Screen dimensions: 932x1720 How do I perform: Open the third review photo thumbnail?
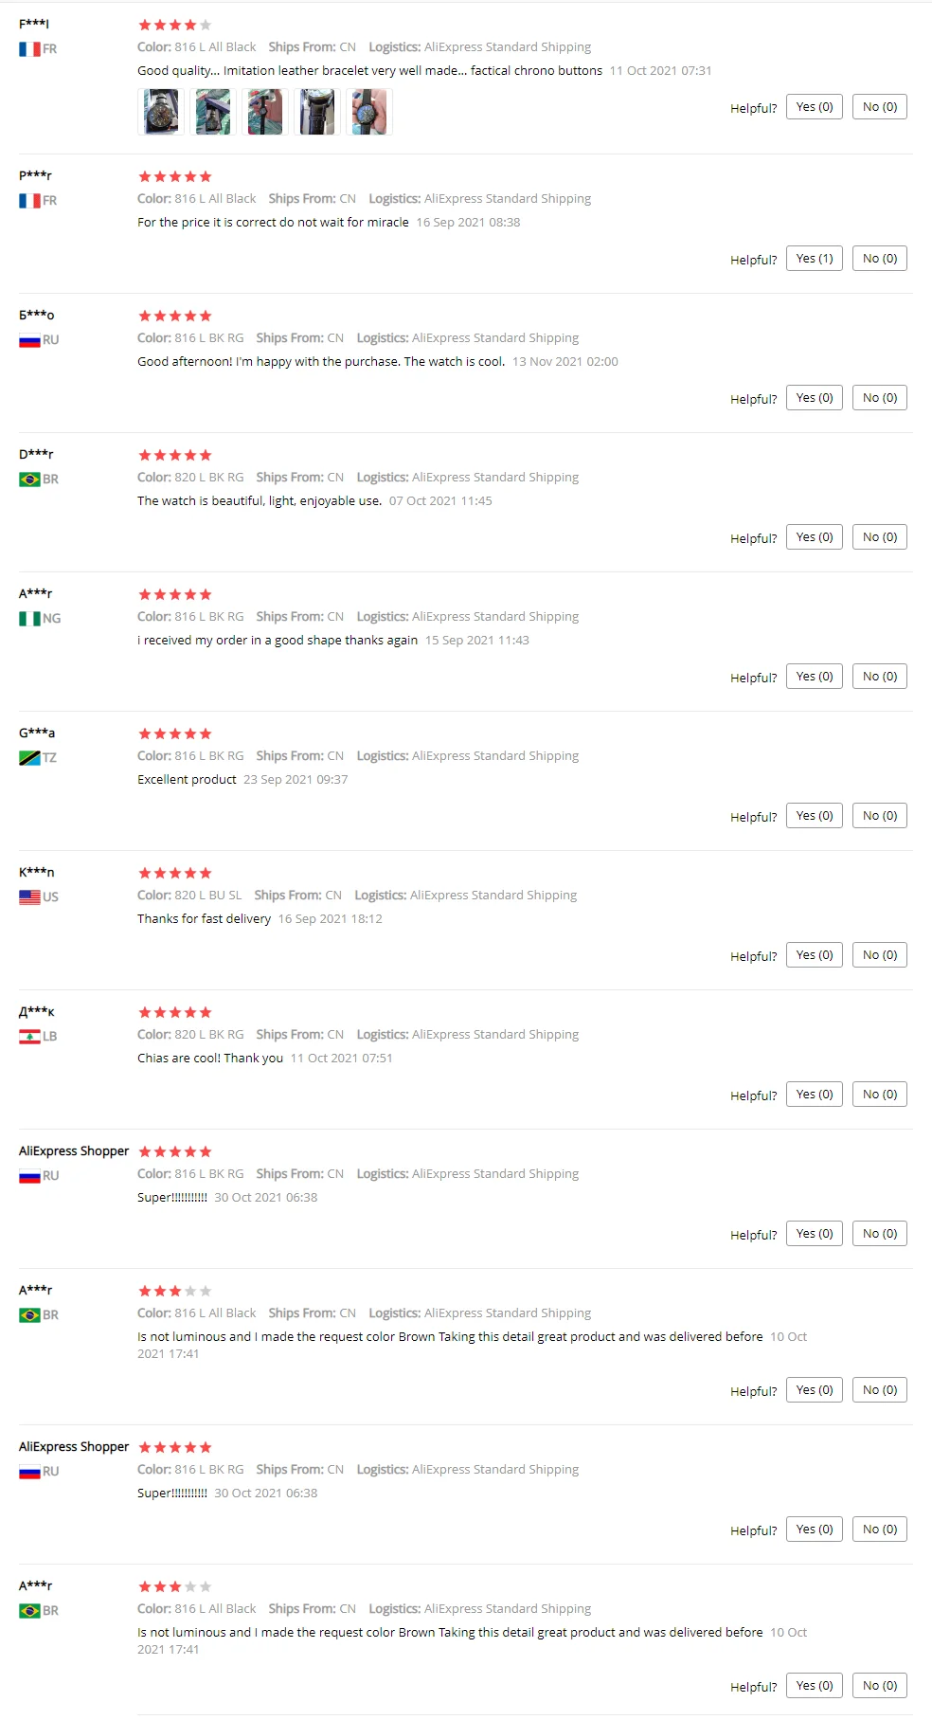(265, 112)
